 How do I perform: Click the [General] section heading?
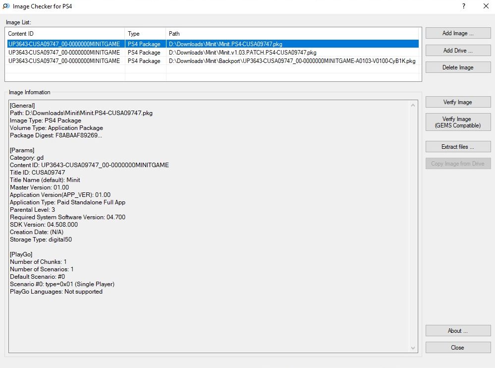tap(22, 106)
